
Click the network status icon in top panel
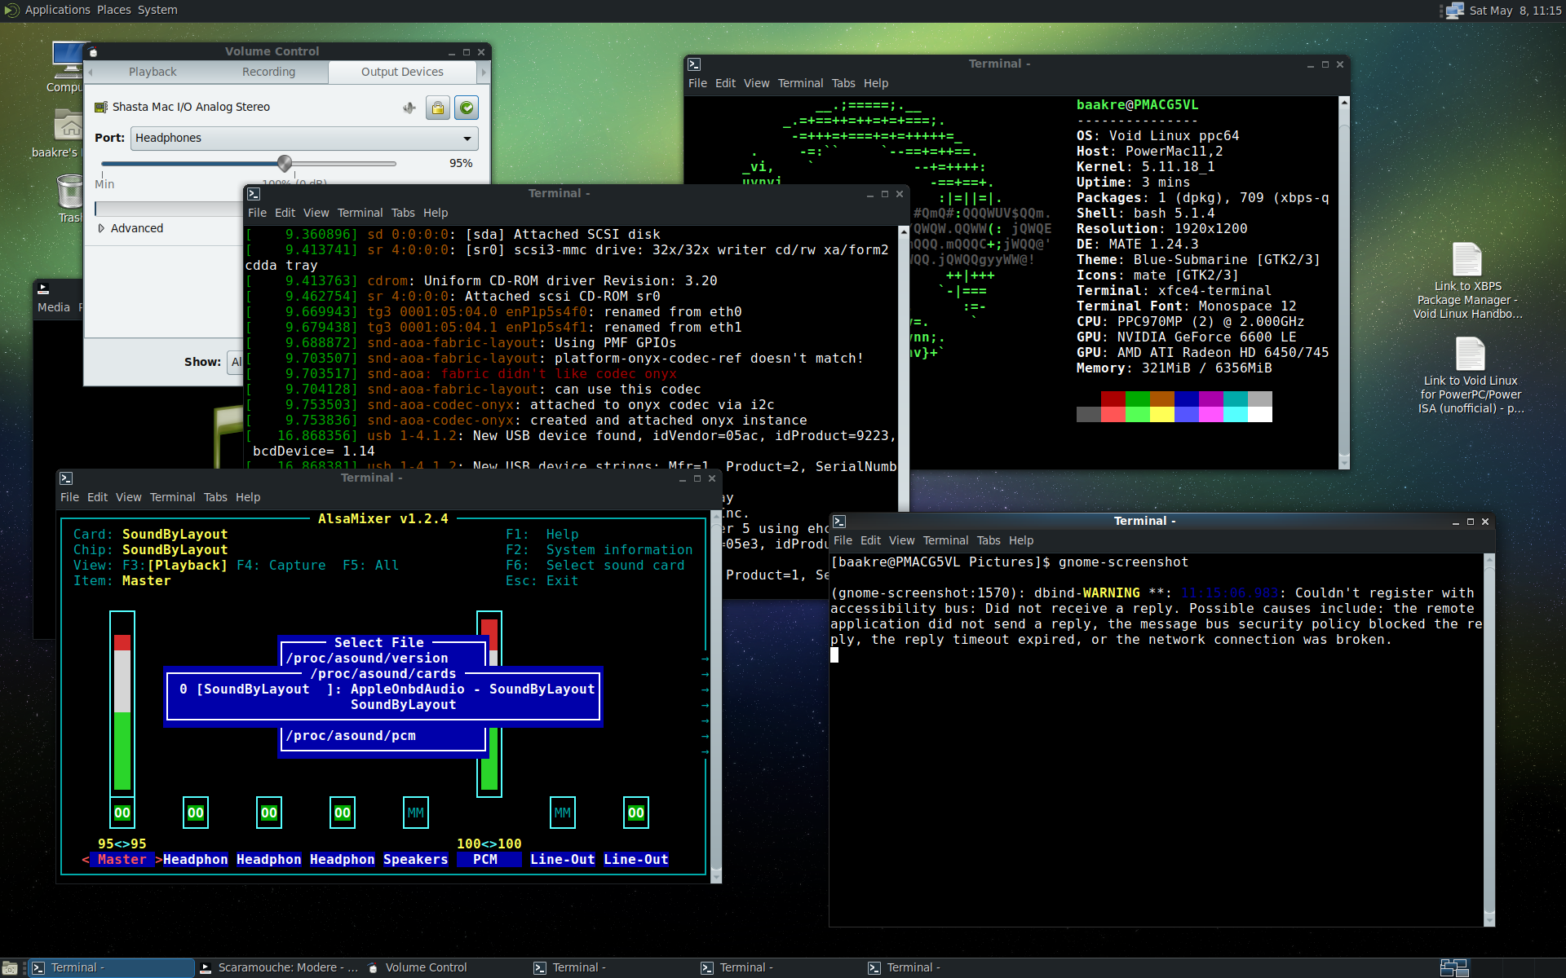click(x=1453, y=11)
